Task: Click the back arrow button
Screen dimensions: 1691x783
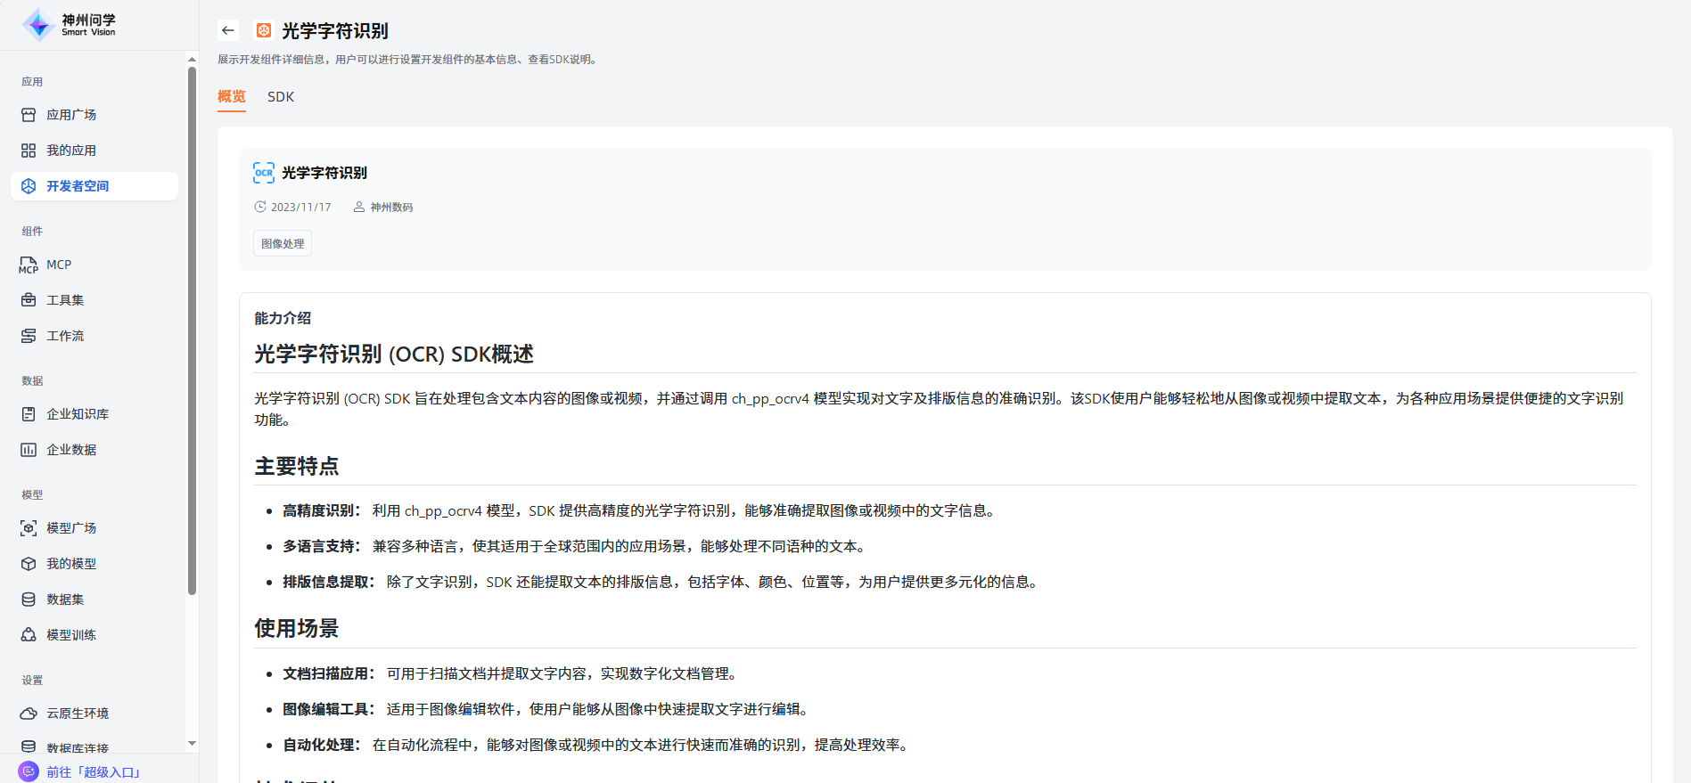Action: pos(228,30)
